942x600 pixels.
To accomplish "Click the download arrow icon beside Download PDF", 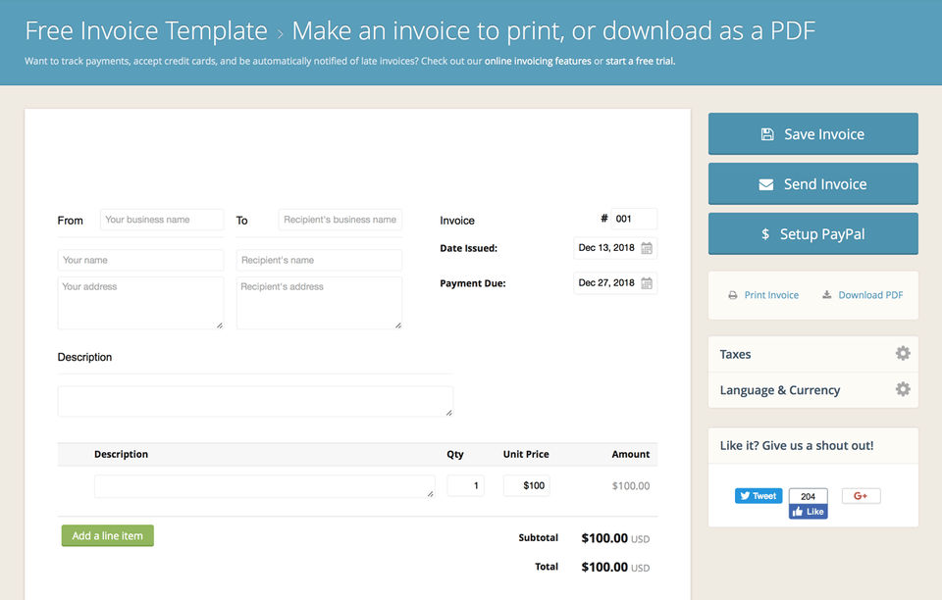I will pyautogui.click(x=826, y=294).
